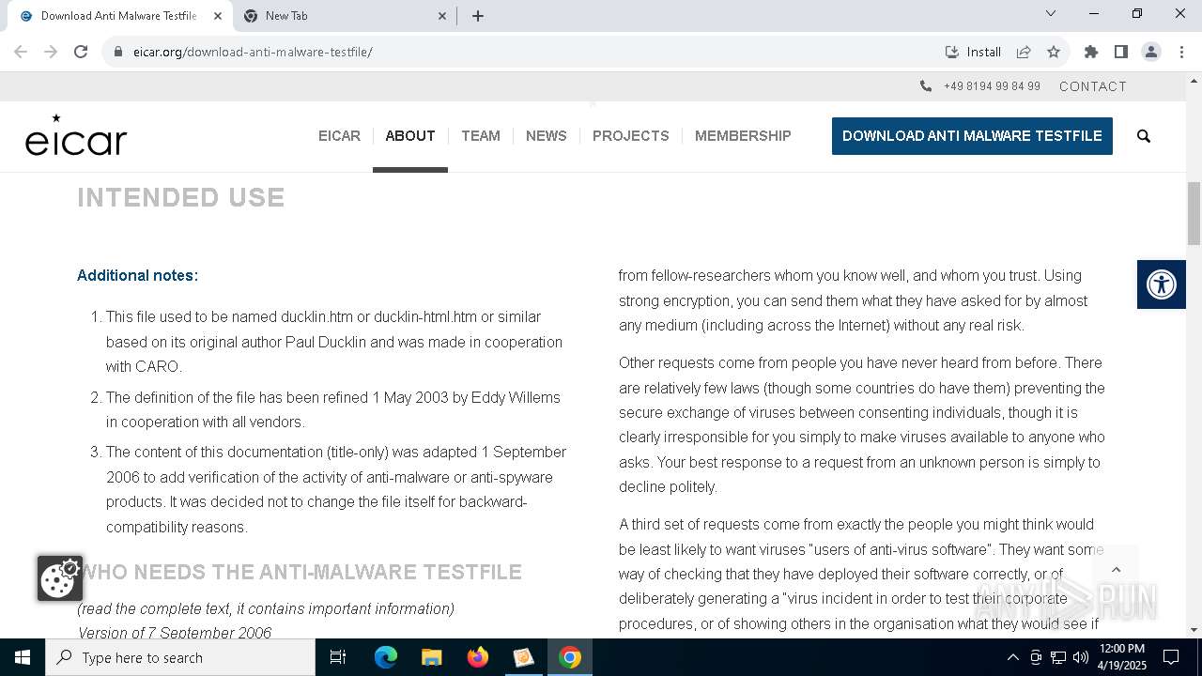Share this page icon
This screenshot has height=676, width=1202.
pos(1024,52)
